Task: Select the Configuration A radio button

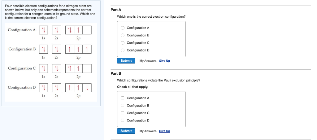Action: (123, 28)
